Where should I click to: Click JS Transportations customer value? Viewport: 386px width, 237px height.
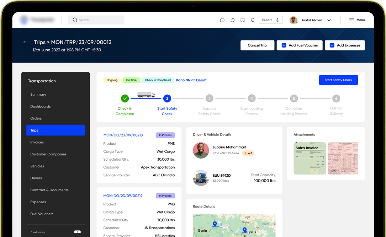tap(159, 228)
